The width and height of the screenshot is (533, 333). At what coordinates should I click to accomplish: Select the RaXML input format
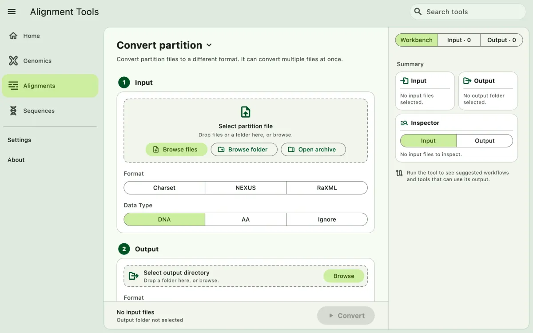327,188
